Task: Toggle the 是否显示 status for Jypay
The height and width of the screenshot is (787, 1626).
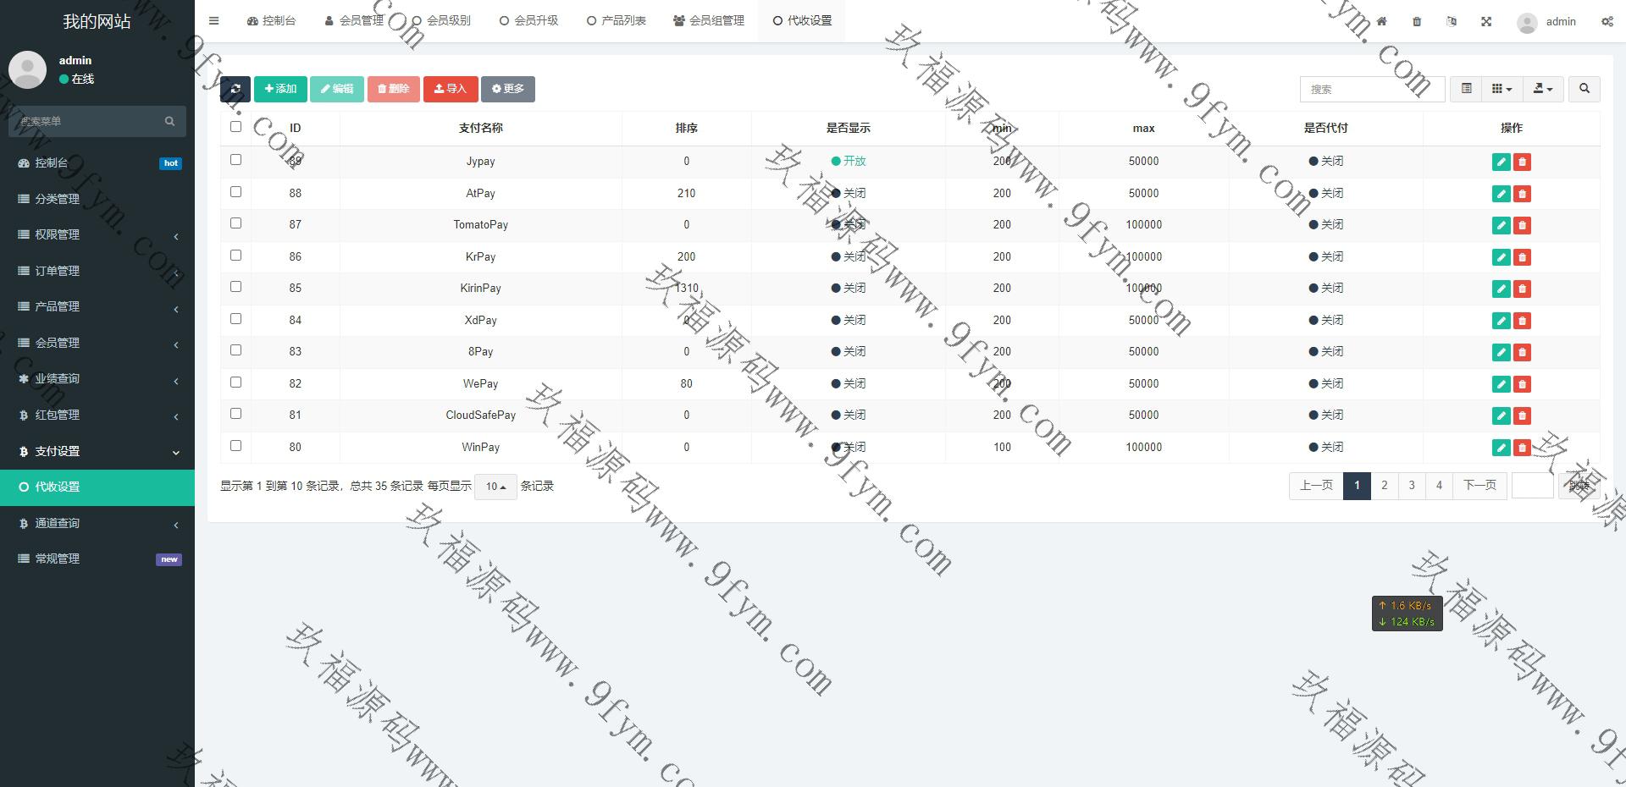Action: (x=848, y=161)
